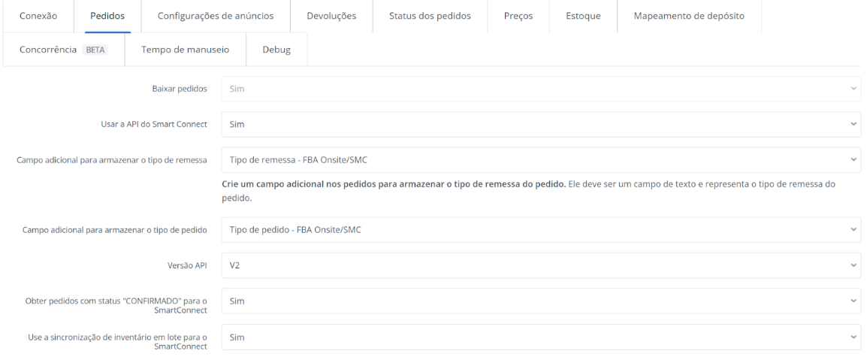The width and height of the screenshot is (867, 360).
Task: Open the Tipo de remessa field dropdown
Action: 539,159
